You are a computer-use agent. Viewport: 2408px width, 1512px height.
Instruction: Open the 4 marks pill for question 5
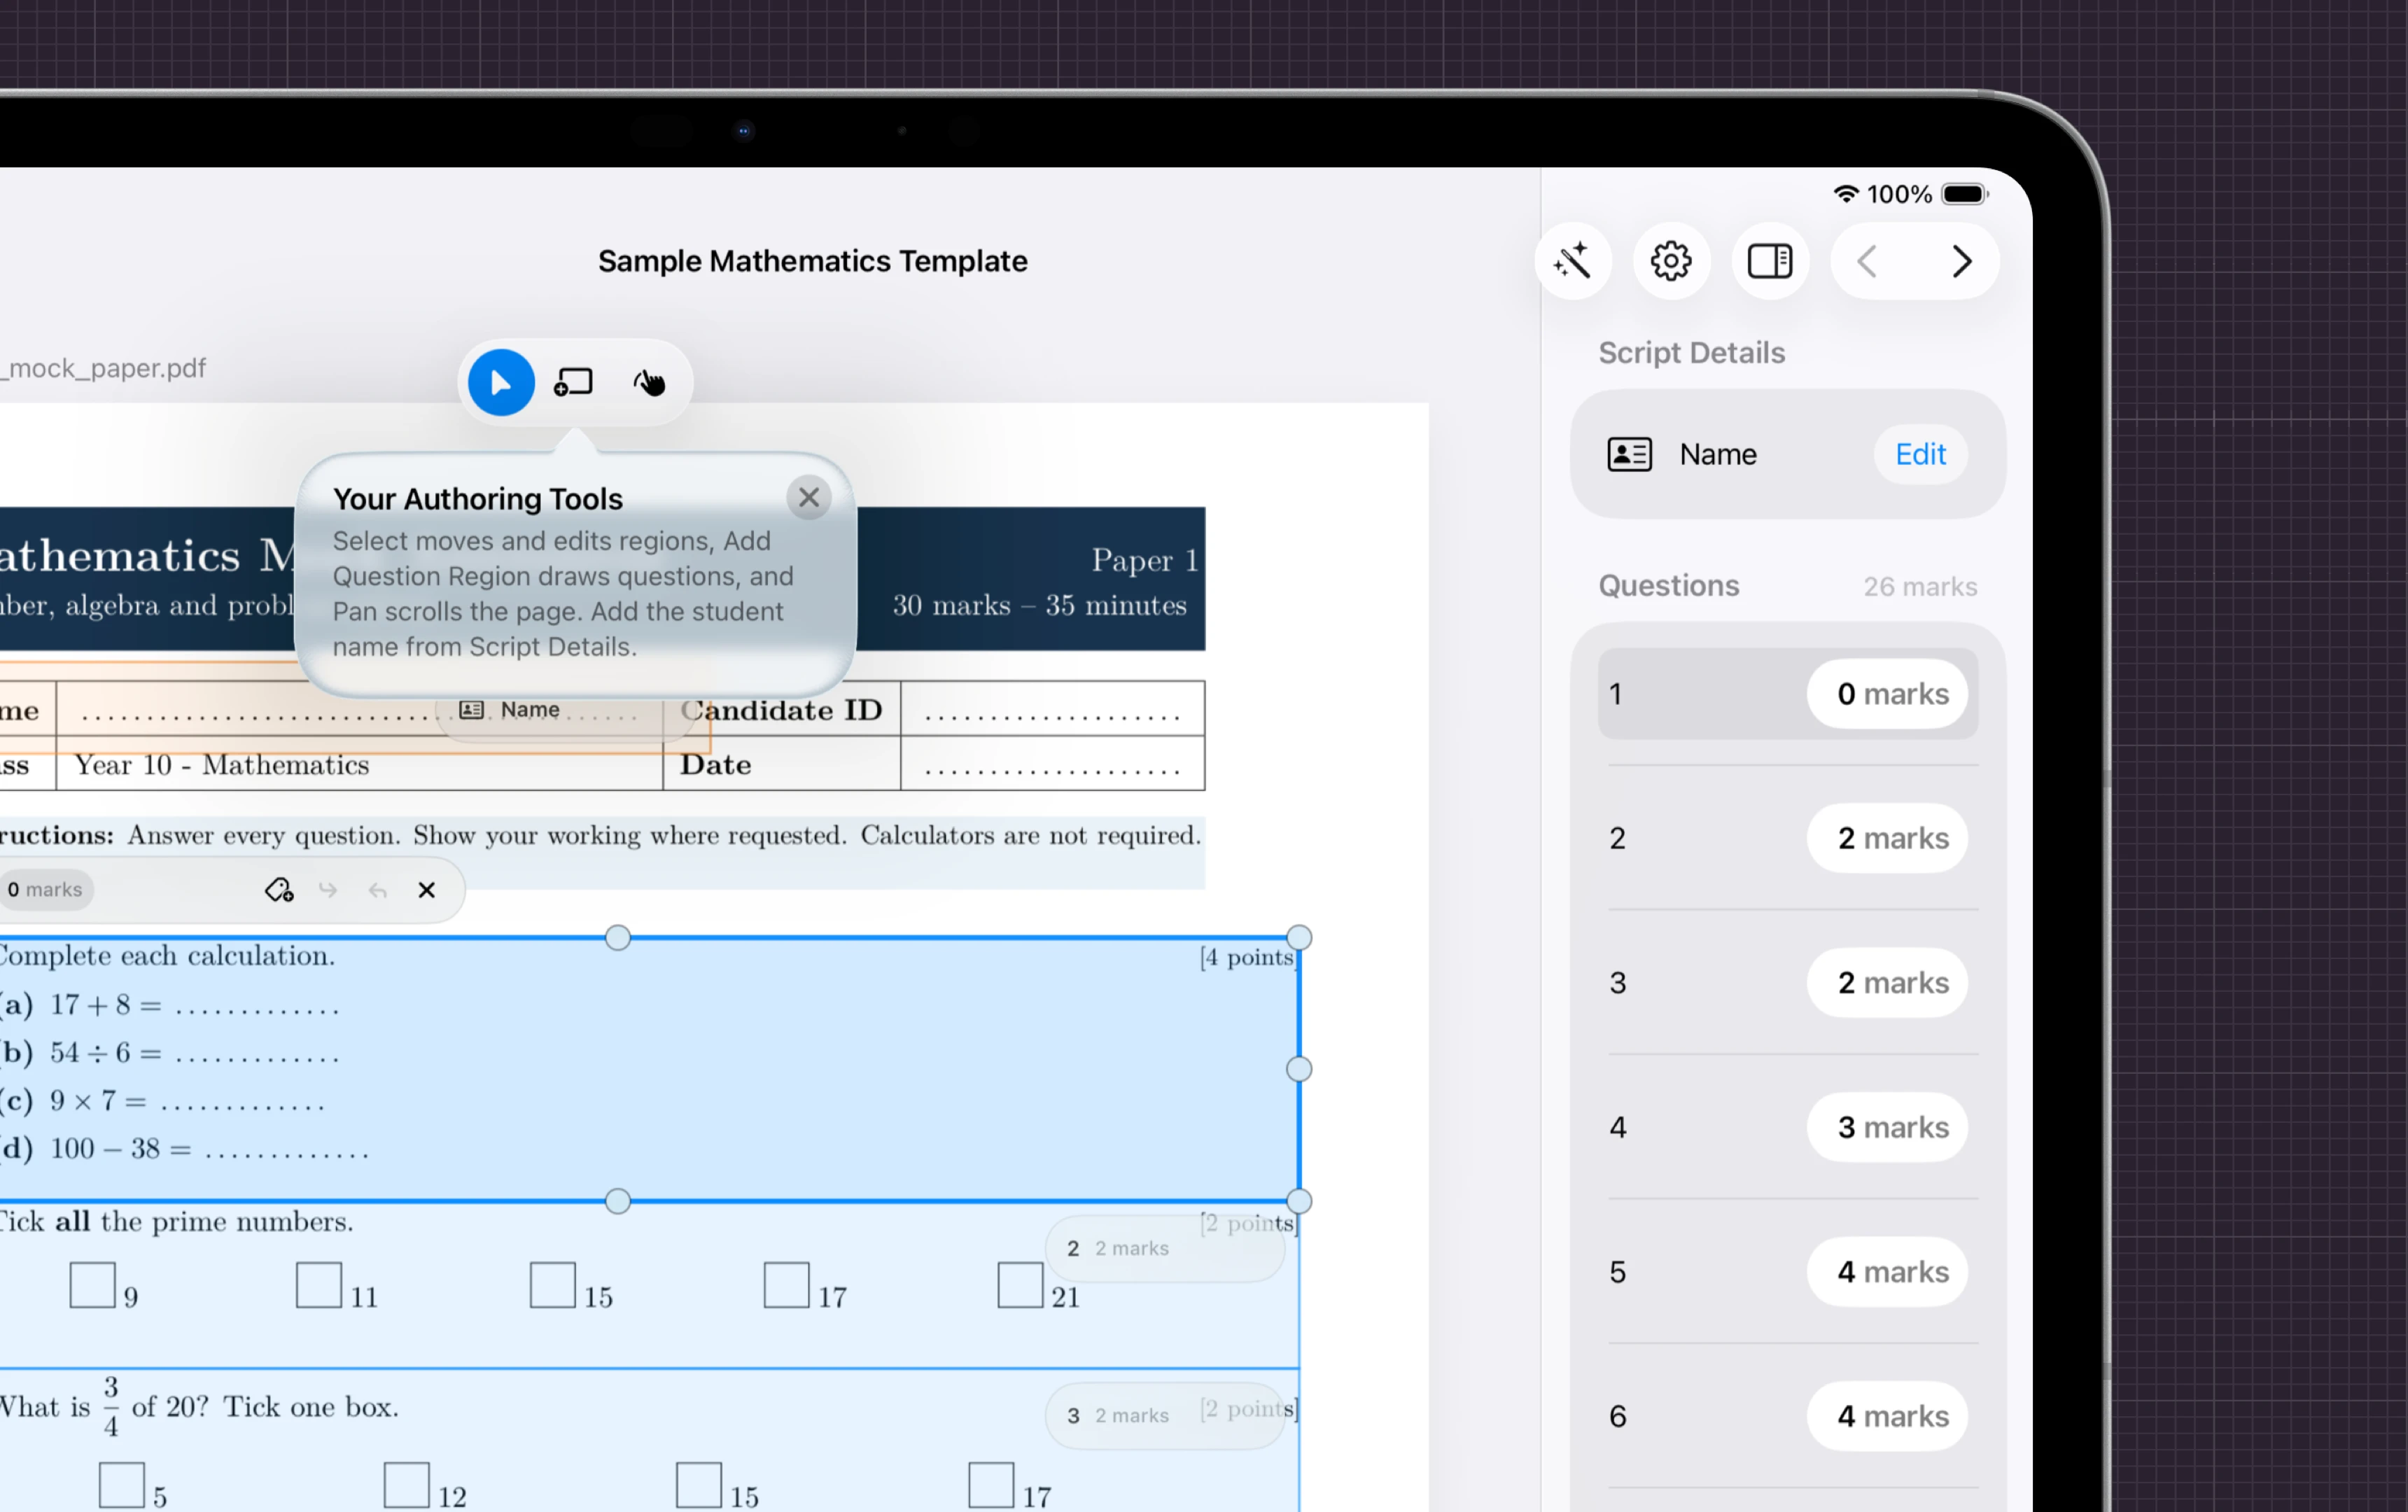click(1888, 1272)
